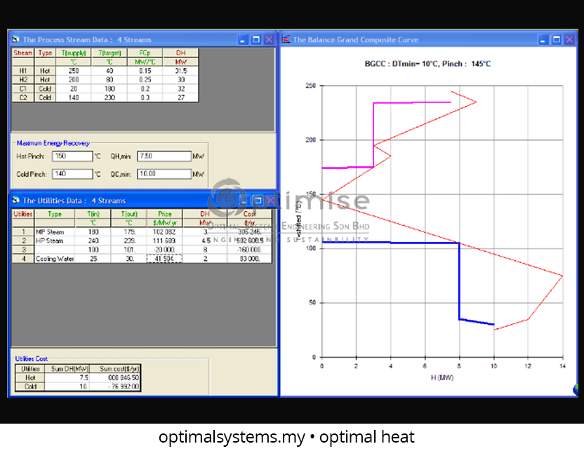Click the Process Stream Data window icon

click(x=15, y=40)
